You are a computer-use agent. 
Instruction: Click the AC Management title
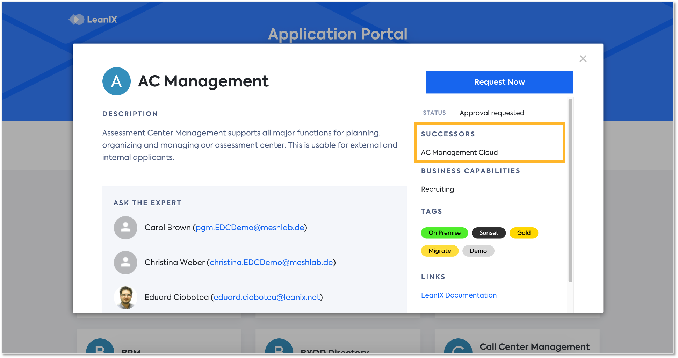[x=203, y=81]
